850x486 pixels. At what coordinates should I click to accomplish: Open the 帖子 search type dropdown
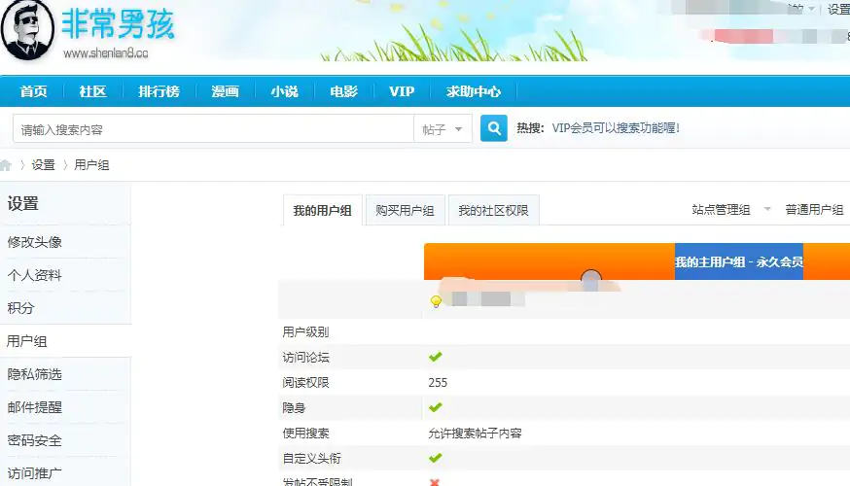pyautogui.click(x=443, y=129)
